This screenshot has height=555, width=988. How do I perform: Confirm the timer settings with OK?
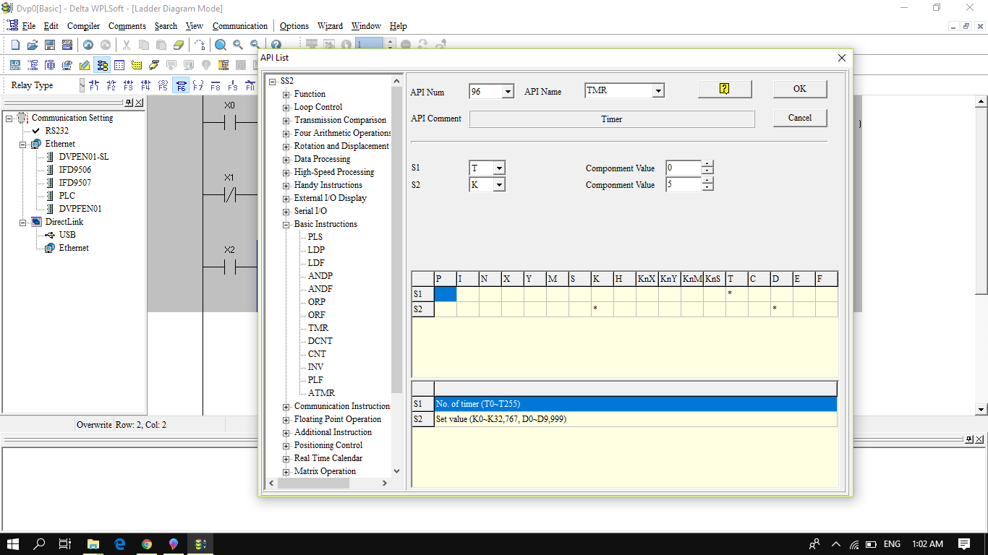[x=799, y=88]
